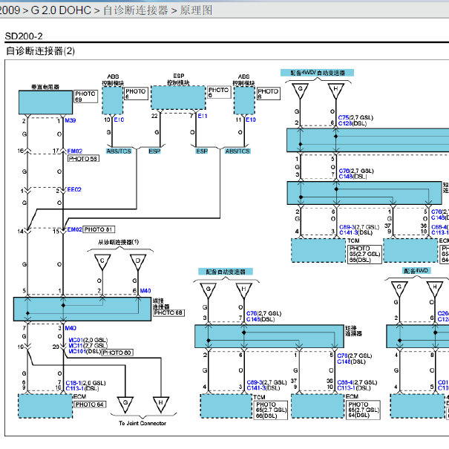The image size is (449, 449).
Task: Click the C triangle connector under 从诊断连接器(1)
Action: 102,262
